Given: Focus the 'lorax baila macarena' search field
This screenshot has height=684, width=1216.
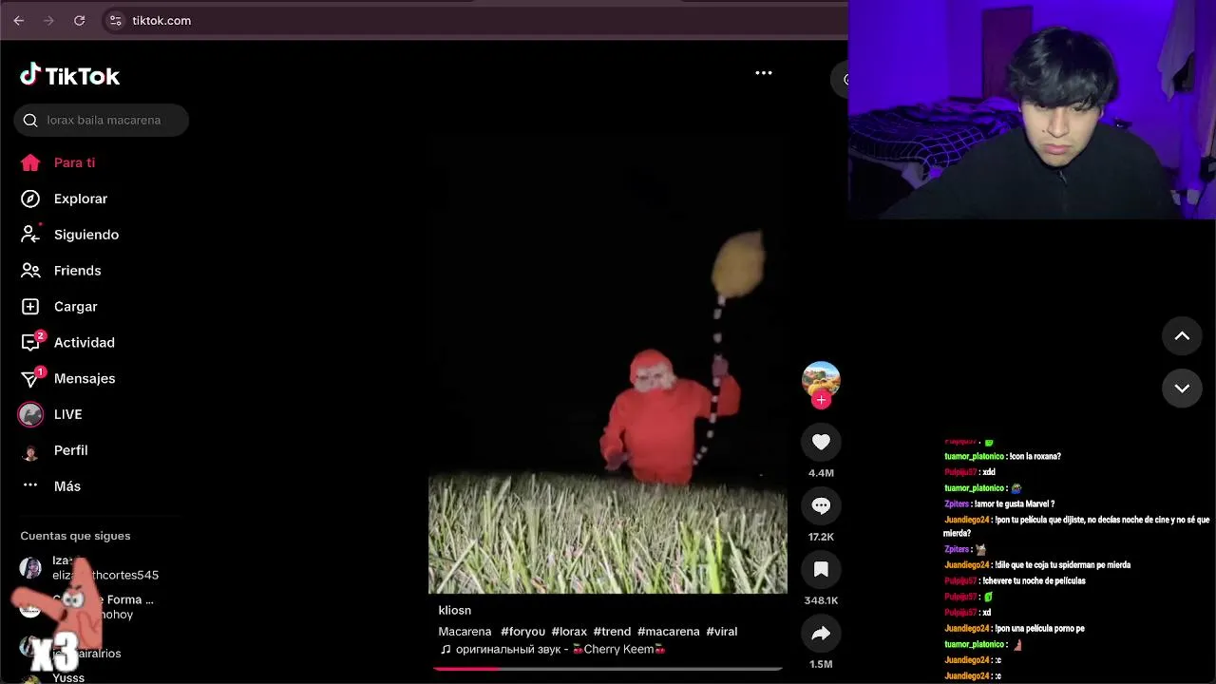Looking at the screenshot, I should [x=101, y=120].
